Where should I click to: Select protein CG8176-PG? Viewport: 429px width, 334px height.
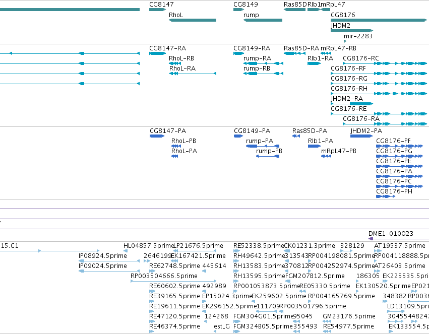[394, 151]
